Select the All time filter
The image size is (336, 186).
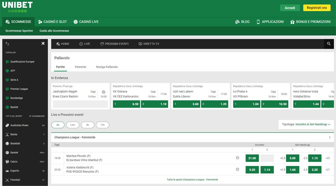(x=57, y=125)
